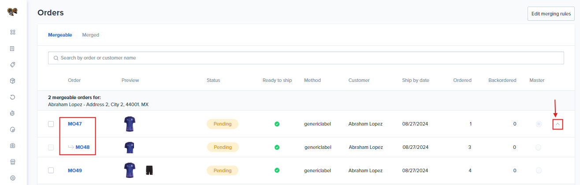Select the Master radio button for MO49
The image size is (580, 185).
tap(538, 170)
